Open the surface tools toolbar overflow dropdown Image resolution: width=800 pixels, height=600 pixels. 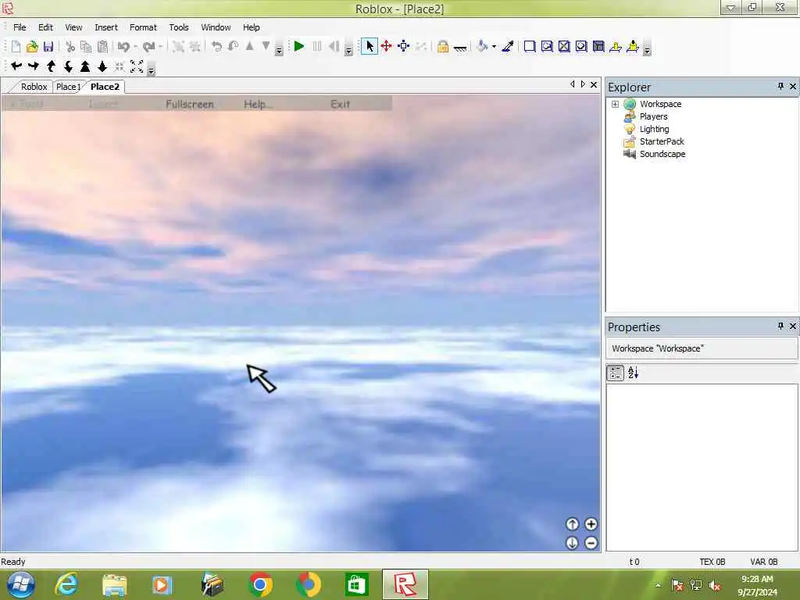pos(647,49)
